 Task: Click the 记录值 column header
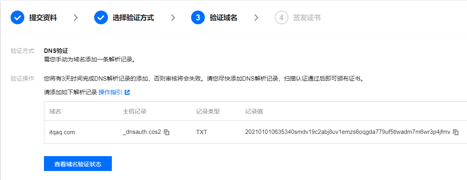[x=254, y=112]
